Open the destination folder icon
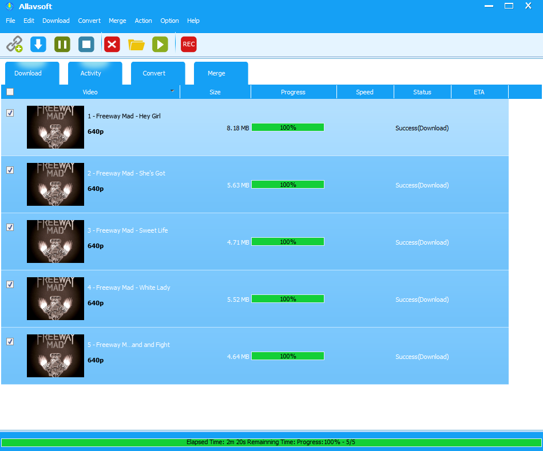Viewport: 543px width, 451px height. tap(136, 45)
